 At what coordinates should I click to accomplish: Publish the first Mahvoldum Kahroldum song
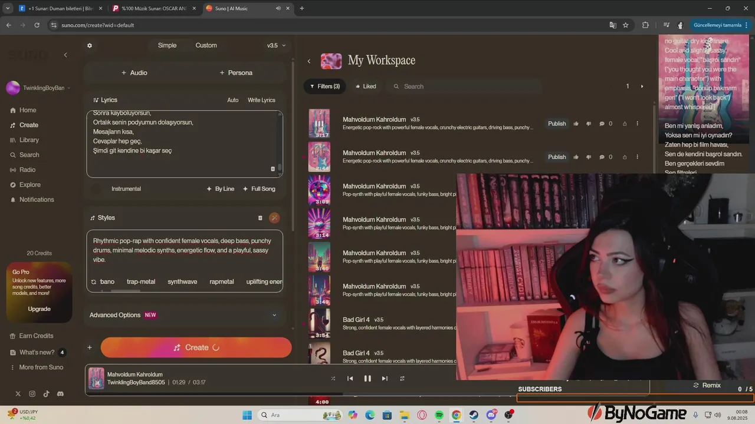click(x=557, y=124)
